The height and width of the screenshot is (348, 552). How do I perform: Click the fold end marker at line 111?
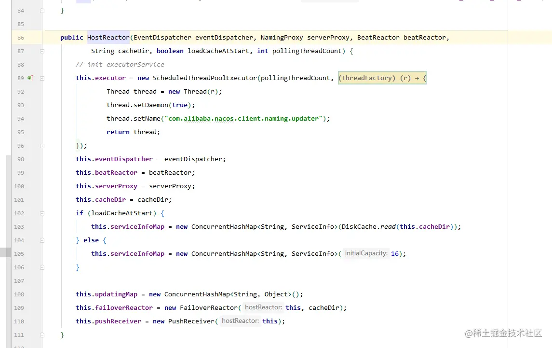(x=42, y=335)
